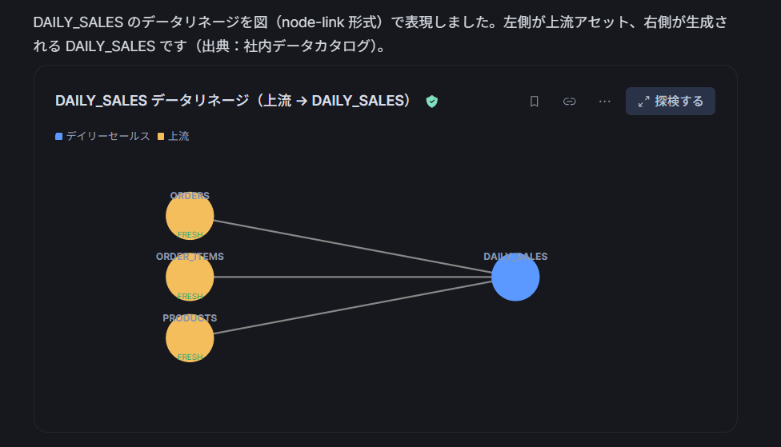Click the bookmark icon in chart header
781x447 pixels.
534,102
